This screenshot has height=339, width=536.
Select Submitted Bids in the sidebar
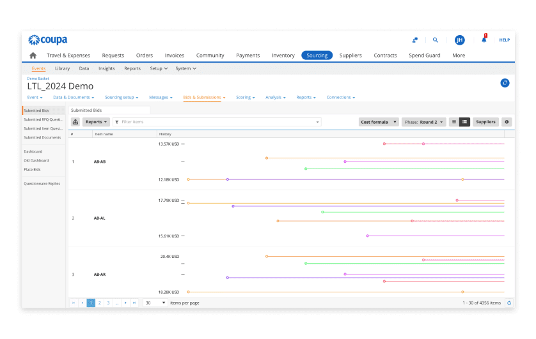click(x=43, y=110)
